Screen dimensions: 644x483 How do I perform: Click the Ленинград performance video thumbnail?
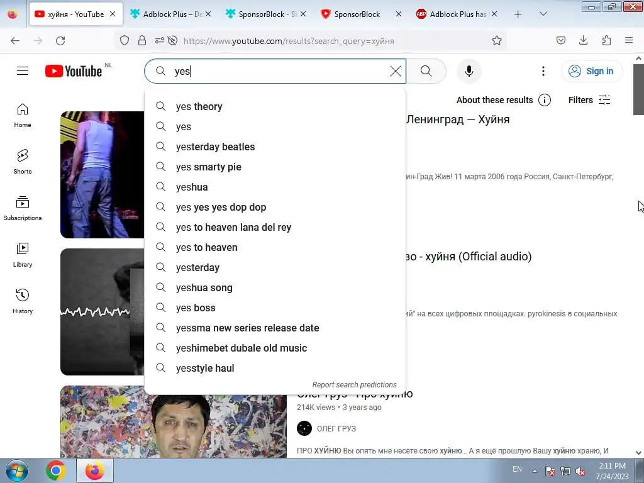(x=103, y=175)
